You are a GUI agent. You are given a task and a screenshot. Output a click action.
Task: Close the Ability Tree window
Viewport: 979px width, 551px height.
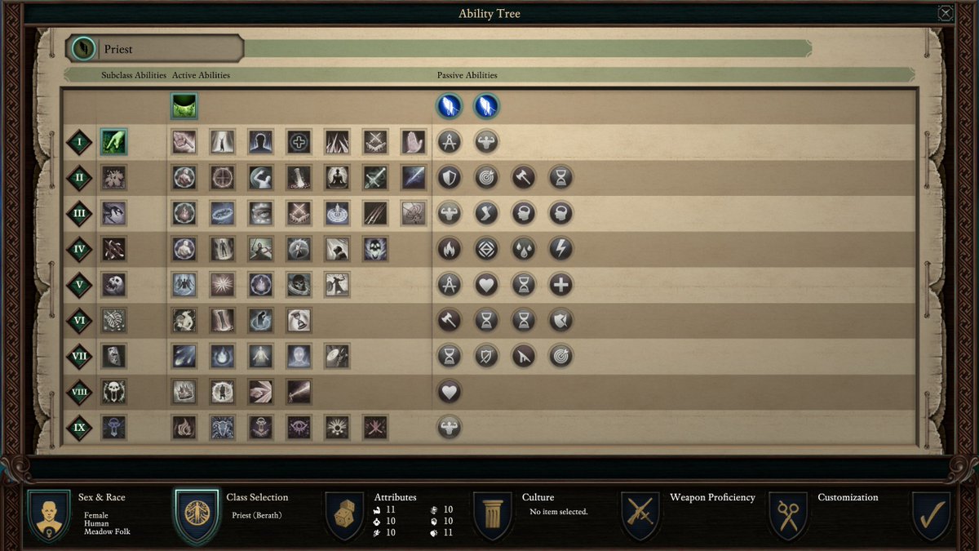(945, 12)
